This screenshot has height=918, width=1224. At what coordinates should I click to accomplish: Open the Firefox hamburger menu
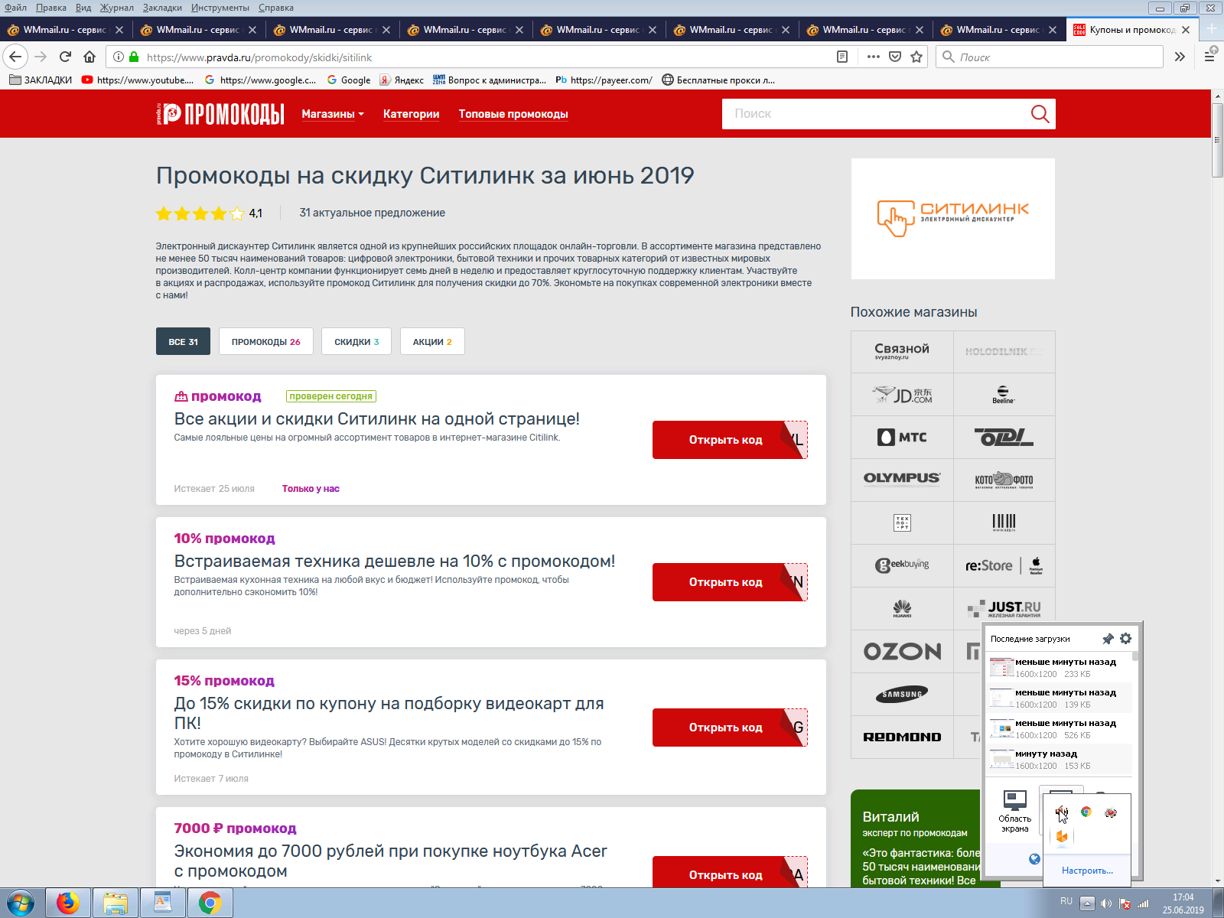pyautogui.click(x=1209, y=57)
